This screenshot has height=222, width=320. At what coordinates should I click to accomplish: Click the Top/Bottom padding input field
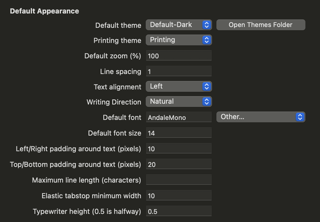[x=179, y=164]
